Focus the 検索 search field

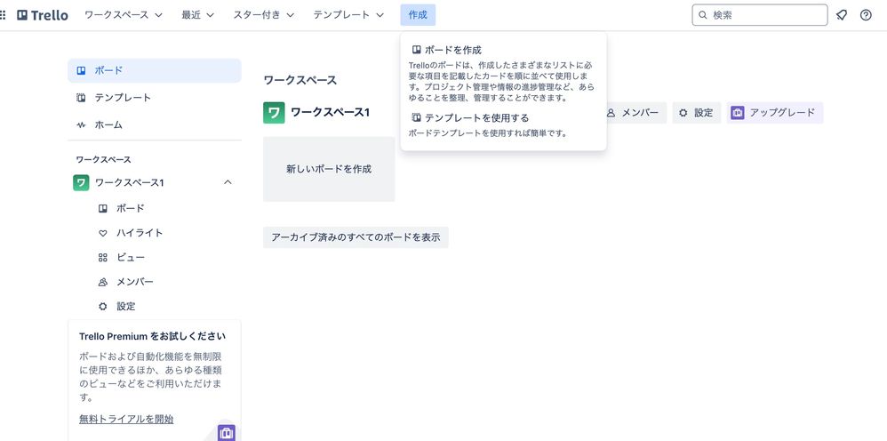click(760, 15)
